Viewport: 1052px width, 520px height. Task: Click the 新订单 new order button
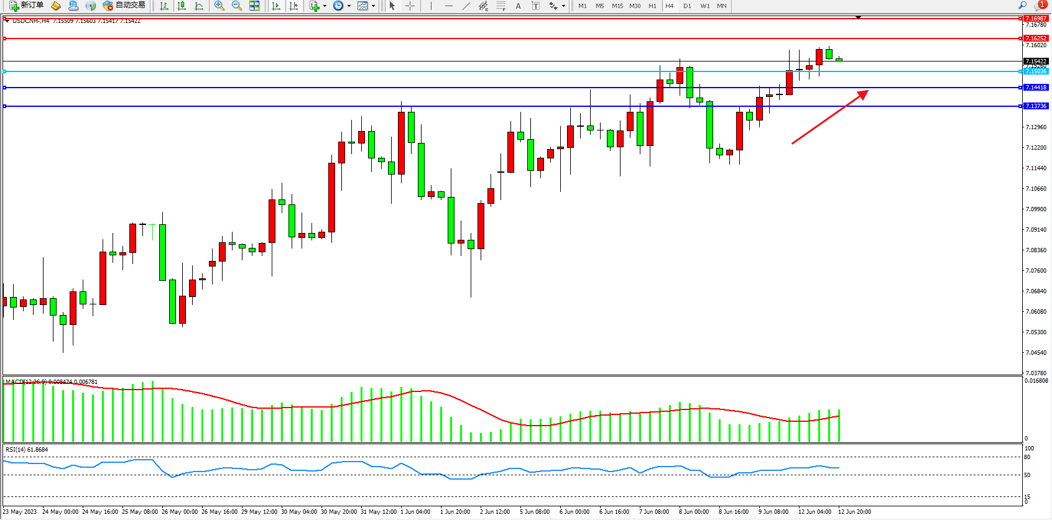click(26, 6)
